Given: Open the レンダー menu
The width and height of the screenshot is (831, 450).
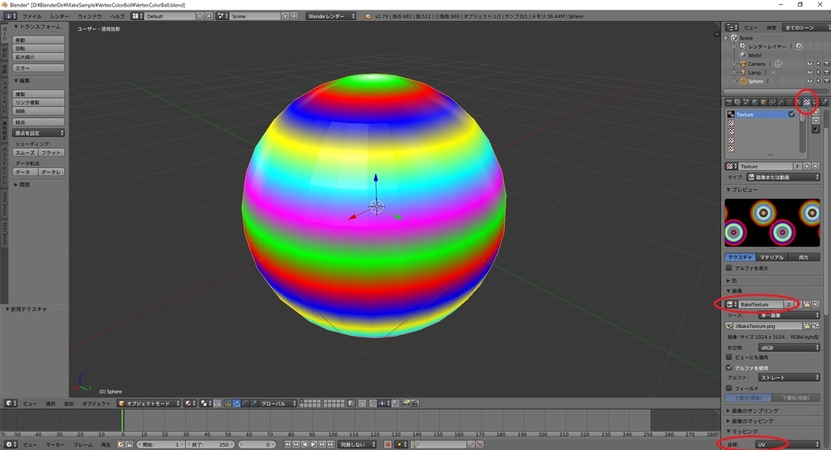Looking at the screenshot, I should [x=59, y=16].
